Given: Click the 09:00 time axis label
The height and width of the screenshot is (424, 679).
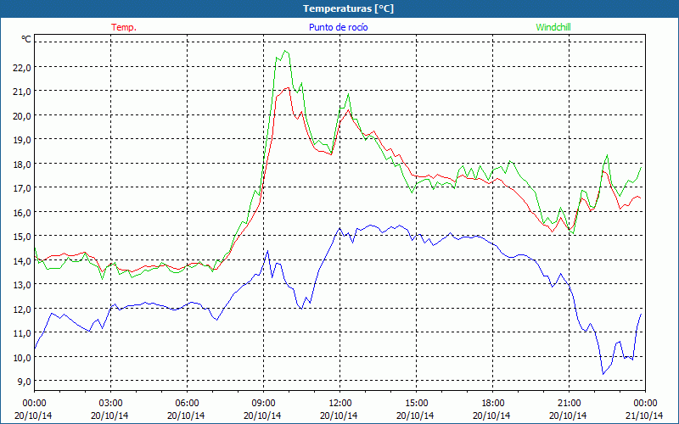Looking at the screenshot, I should click(x=263, y=404).
